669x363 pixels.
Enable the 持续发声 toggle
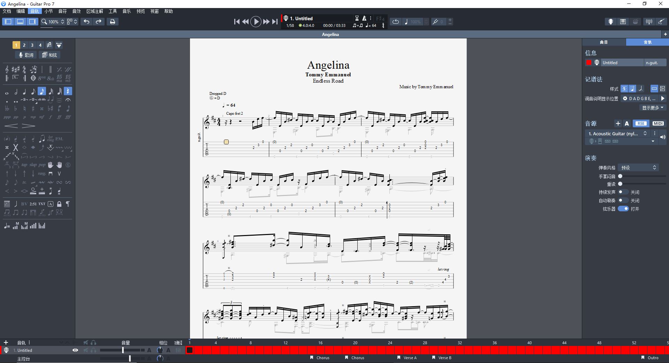(623, 192)
